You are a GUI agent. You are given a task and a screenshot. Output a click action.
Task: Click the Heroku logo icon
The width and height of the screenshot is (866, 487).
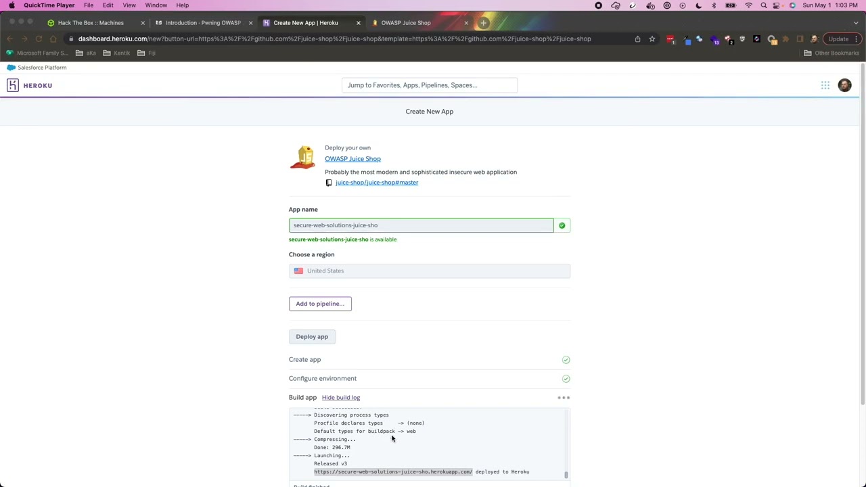click(x=13, y=85)
